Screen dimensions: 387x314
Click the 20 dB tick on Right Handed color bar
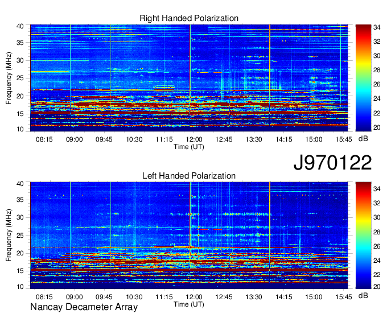point(377,127)
